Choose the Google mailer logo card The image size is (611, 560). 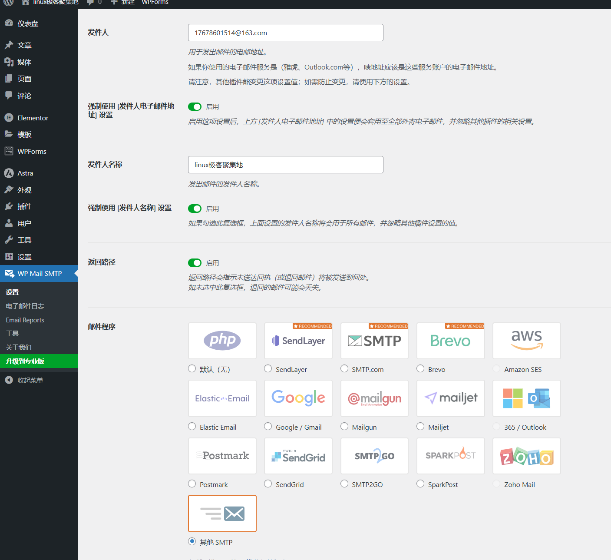click(x=298, y=398)
